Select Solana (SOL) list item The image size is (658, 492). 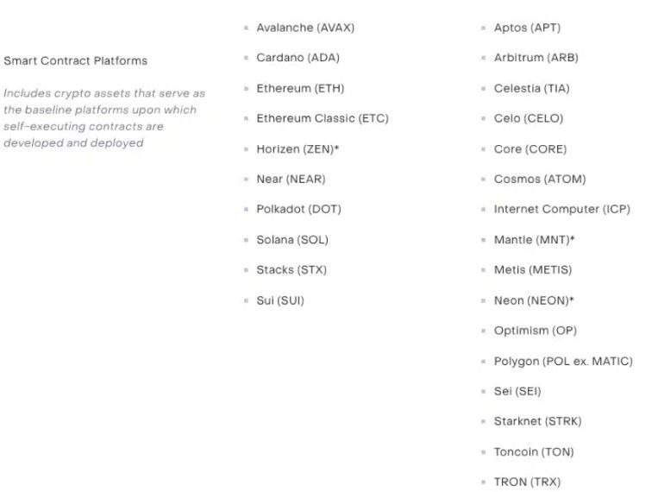(x=292, y=239)
